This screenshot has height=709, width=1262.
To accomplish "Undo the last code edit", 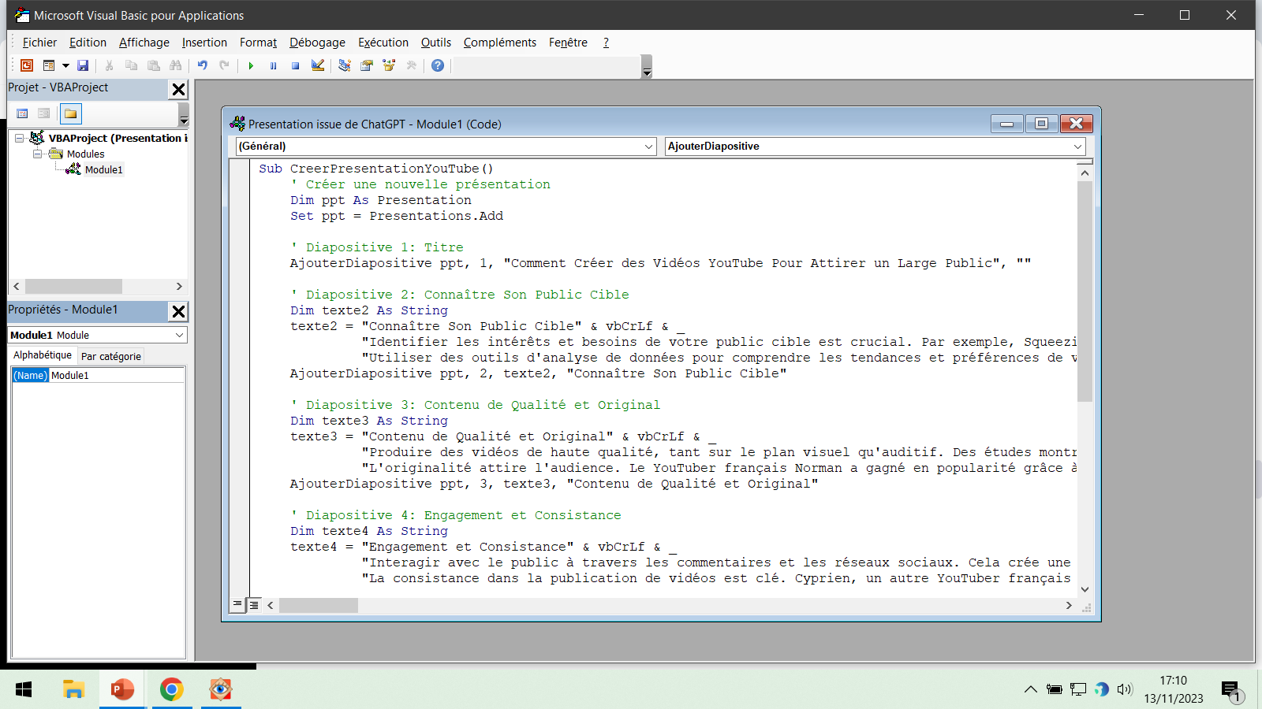I will tap(202, 65).
